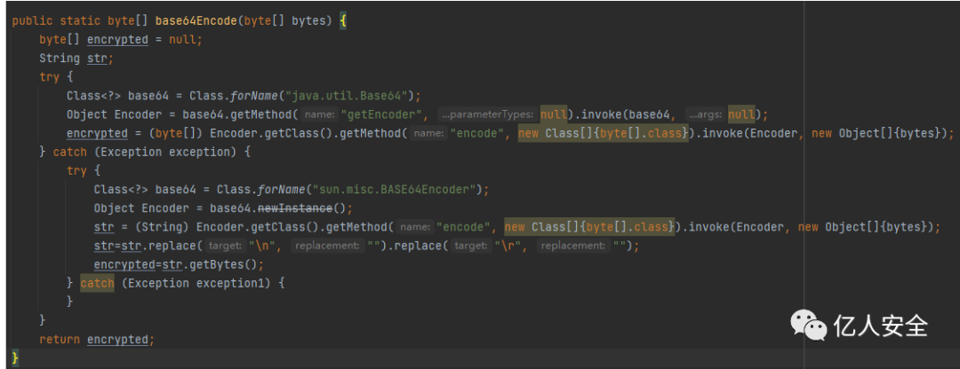
Task: Click the highlighted closing brace on the last line
Action: (x=15, y=358)
